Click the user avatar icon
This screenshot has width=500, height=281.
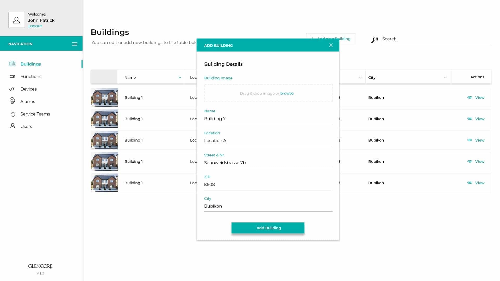tap(16, 20)
